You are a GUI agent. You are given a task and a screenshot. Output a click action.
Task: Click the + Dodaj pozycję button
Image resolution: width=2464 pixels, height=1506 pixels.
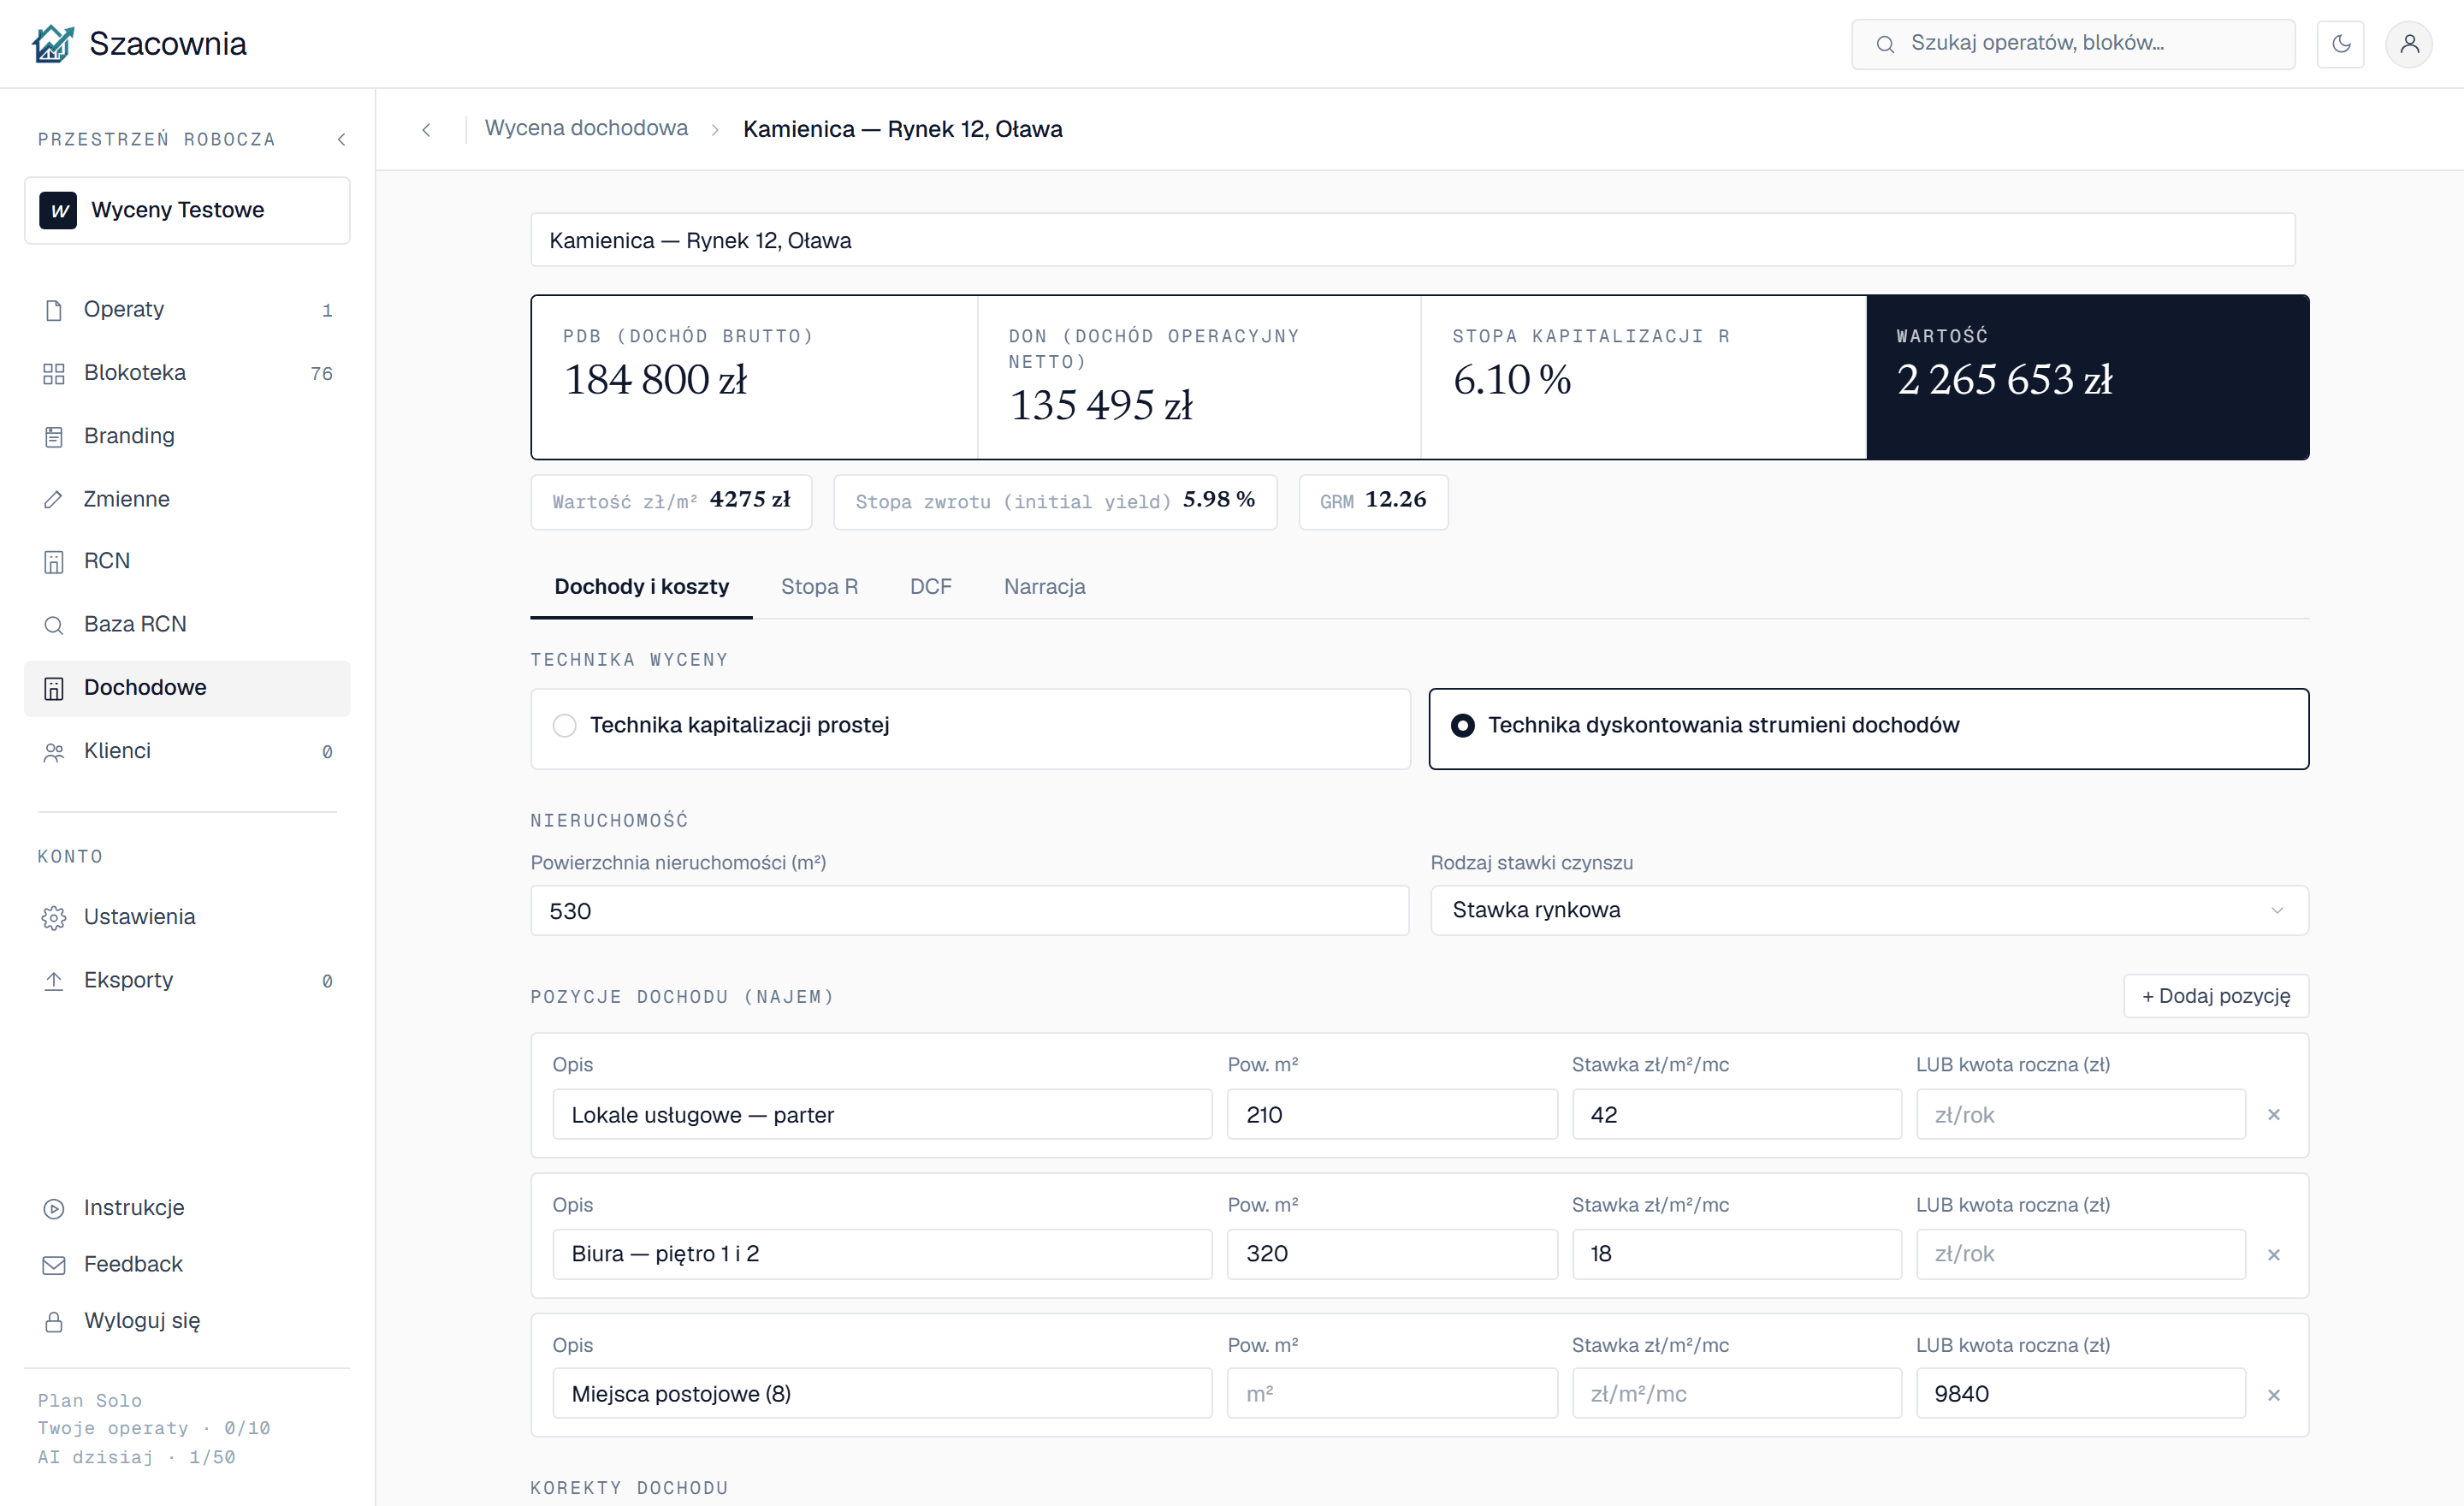2216,996
